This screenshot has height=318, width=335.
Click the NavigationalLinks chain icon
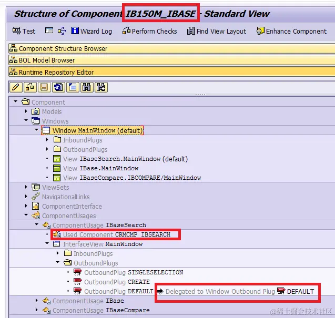click(35, 197)
